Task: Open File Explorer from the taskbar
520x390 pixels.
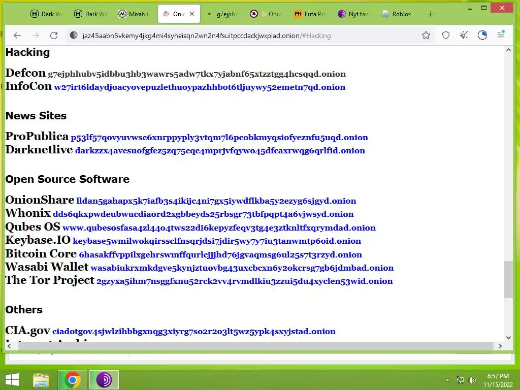Action: click(x=41, y=380)
